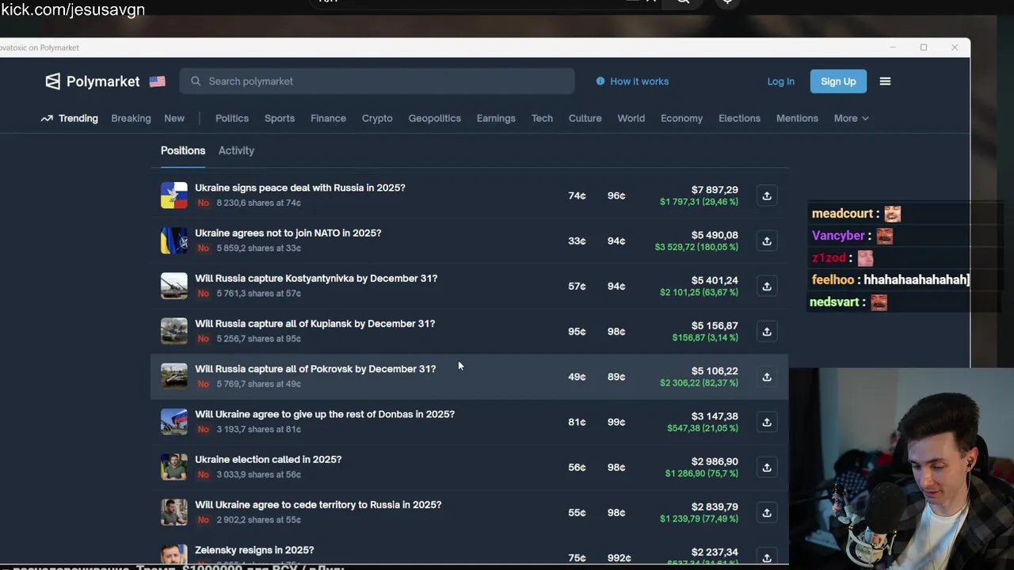Open the World category
This screenshot has width=1014, height=570.
tap(631, 119)
